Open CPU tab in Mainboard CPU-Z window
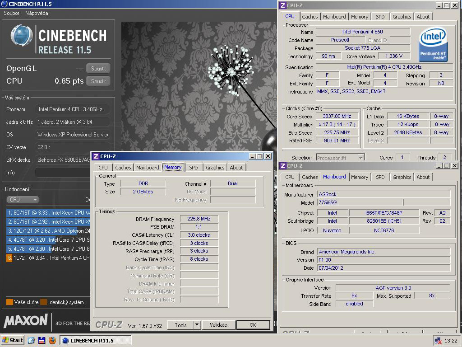 coord(290,177)
